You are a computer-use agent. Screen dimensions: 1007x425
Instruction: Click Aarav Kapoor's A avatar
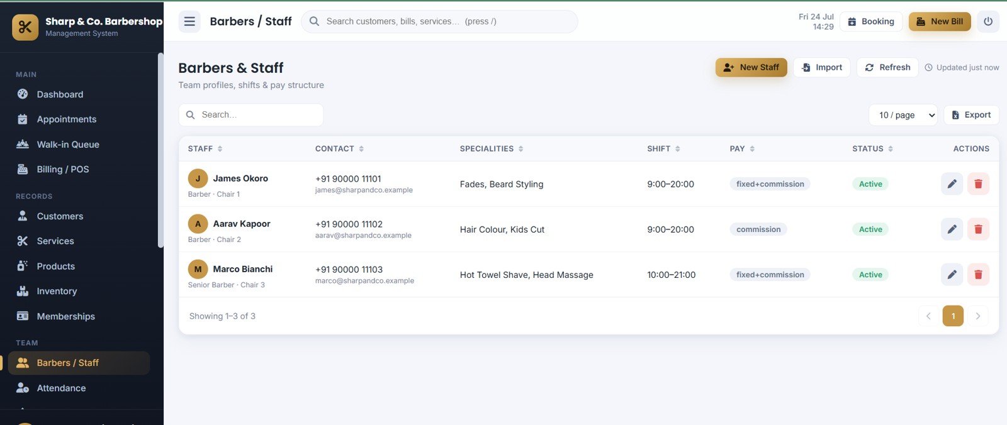198,224
